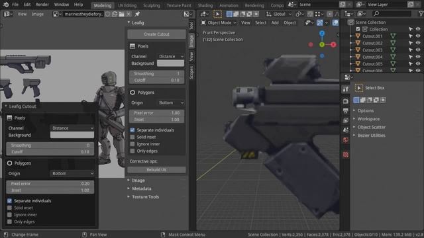Adjust Cutoff slider in sidebar Leafig panel

click(x=156, y=80)
